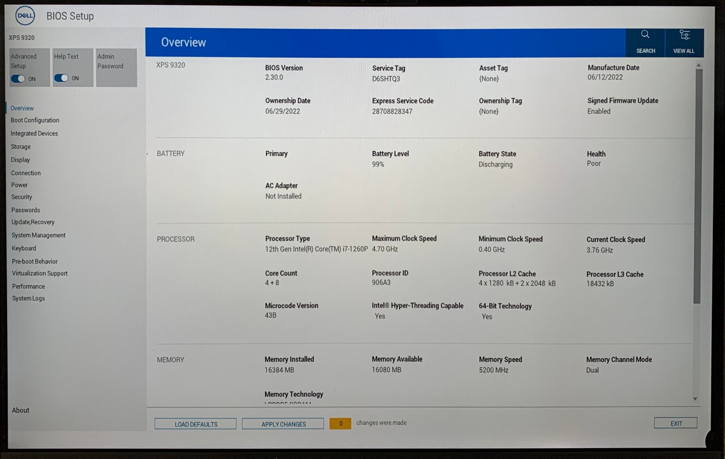
Task: Go to the Storage section
Action: [21, 147]
